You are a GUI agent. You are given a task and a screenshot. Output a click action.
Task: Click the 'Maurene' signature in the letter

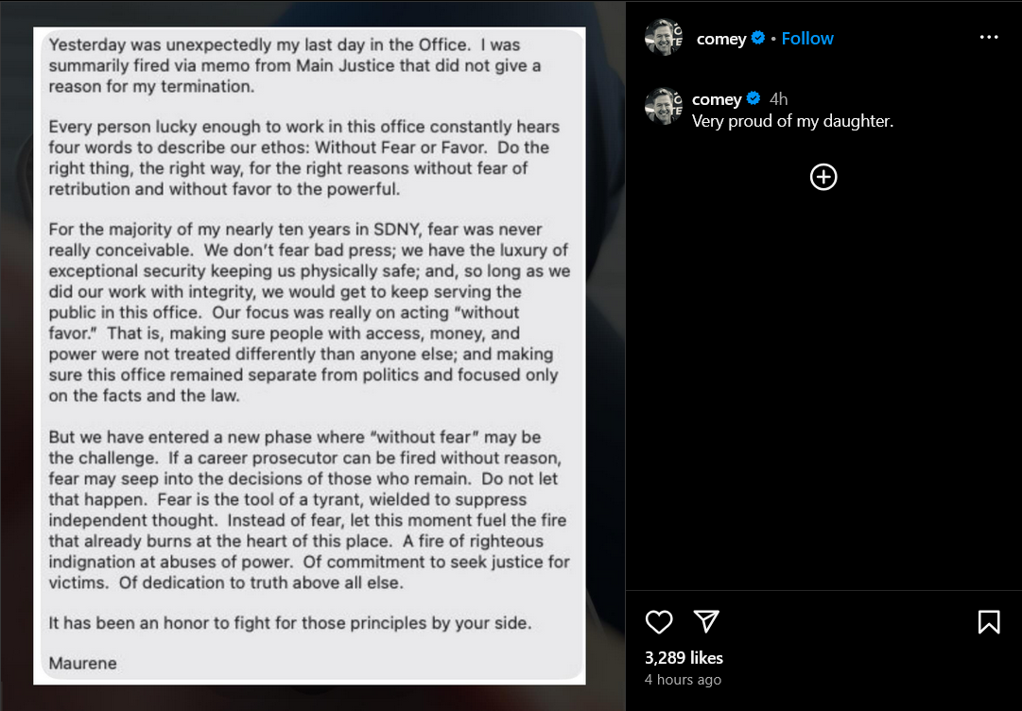click(x=83, y=664)
